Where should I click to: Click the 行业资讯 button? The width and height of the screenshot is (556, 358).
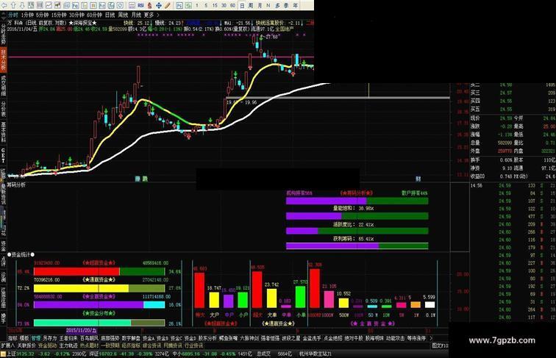(x=193, y=346)
